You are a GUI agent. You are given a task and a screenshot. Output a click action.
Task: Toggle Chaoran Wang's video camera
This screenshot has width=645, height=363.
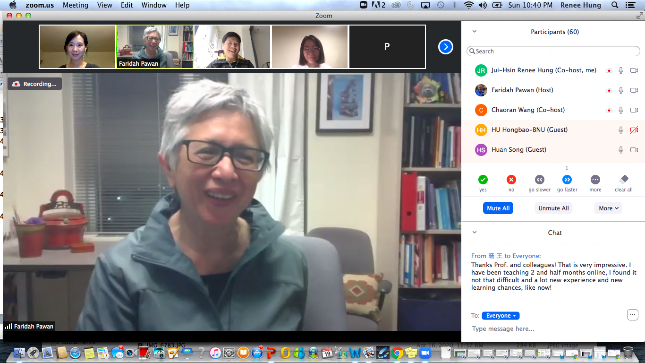click(634, 110)
